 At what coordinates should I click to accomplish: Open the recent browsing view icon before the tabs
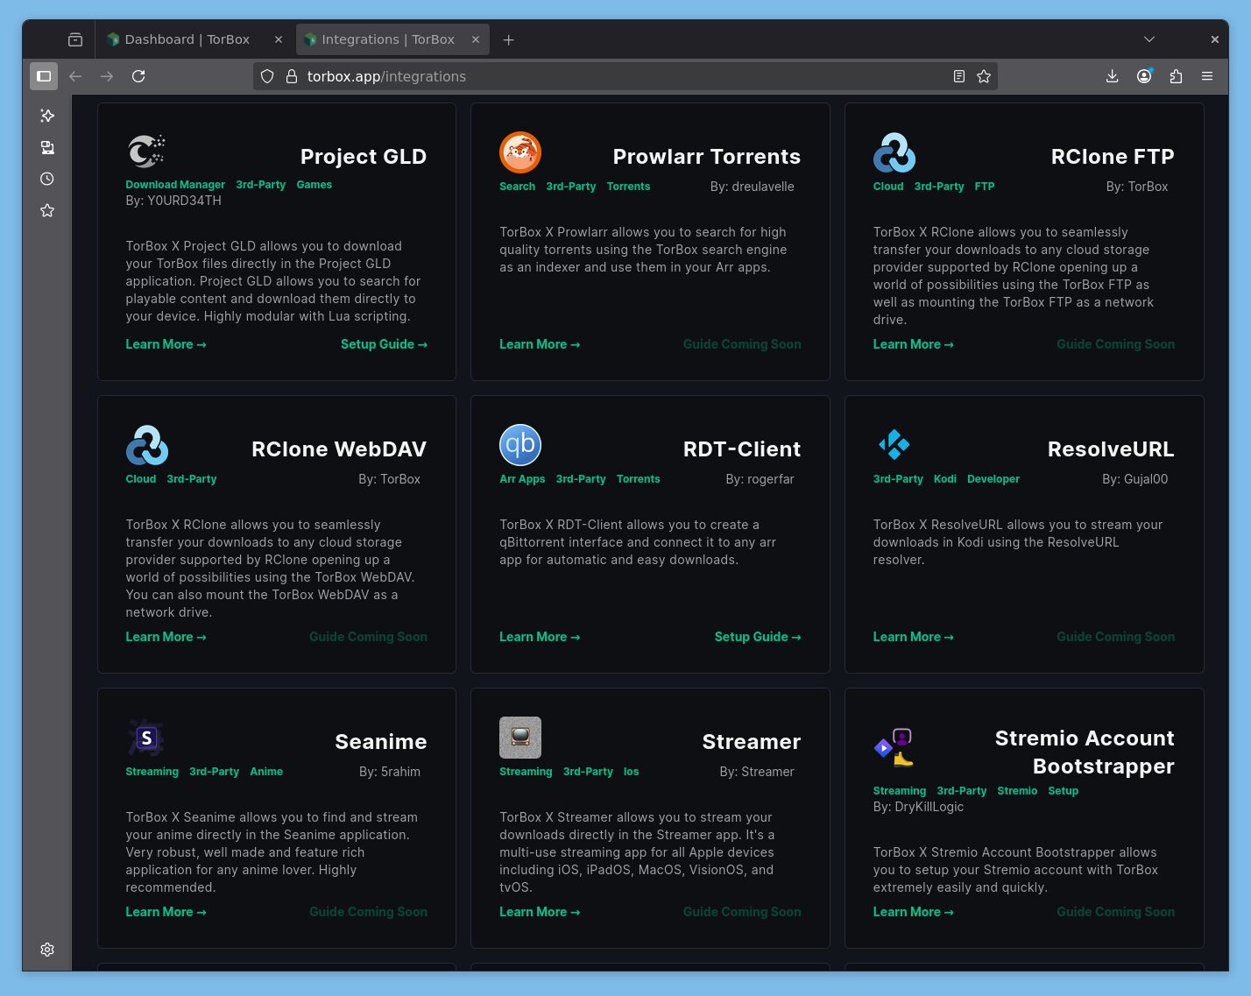pos(75,39)
